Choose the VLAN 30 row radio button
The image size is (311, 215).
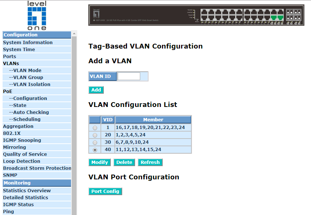[x=95, y=143]
